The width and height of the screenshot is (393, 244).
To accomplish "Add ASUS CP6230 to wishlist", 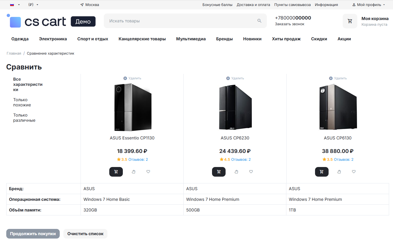I will (x=251, y=172).
